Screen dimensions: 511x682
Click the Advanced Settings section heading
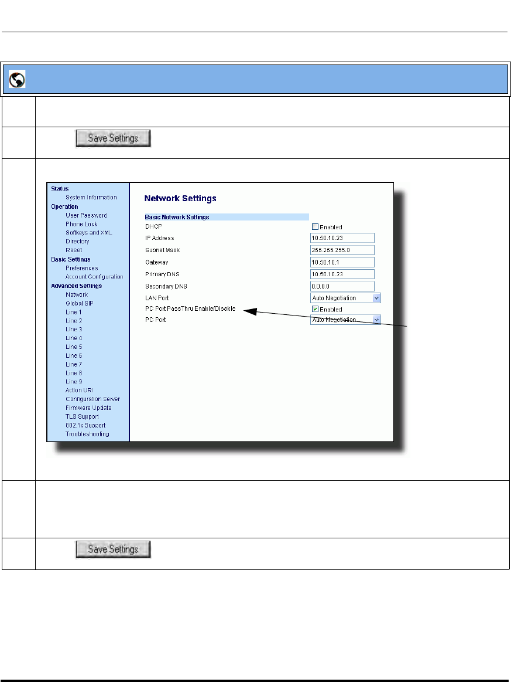pyautogui.click(x=77, y=286)
